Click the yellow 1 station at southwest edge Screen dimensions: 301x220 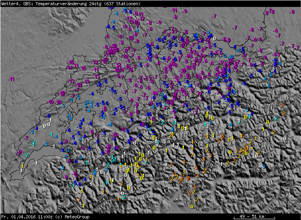click(x=22, y=166)
